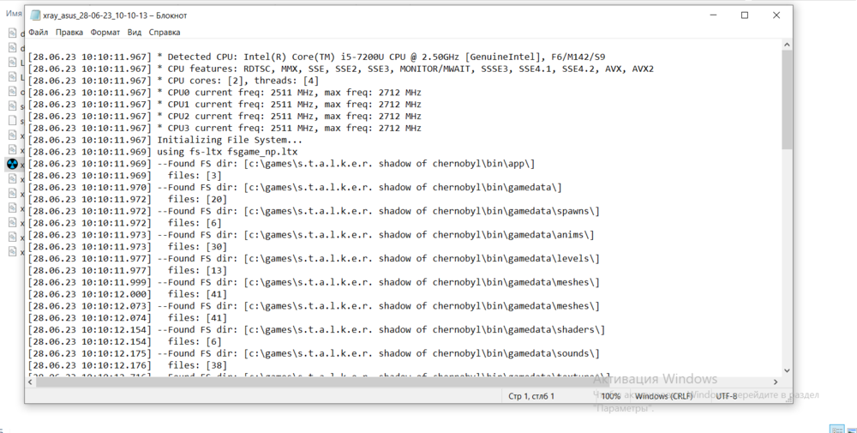857x433 pixels.
Task: Click the 'CPU0 current freq' line
Action: click(225, 93)
